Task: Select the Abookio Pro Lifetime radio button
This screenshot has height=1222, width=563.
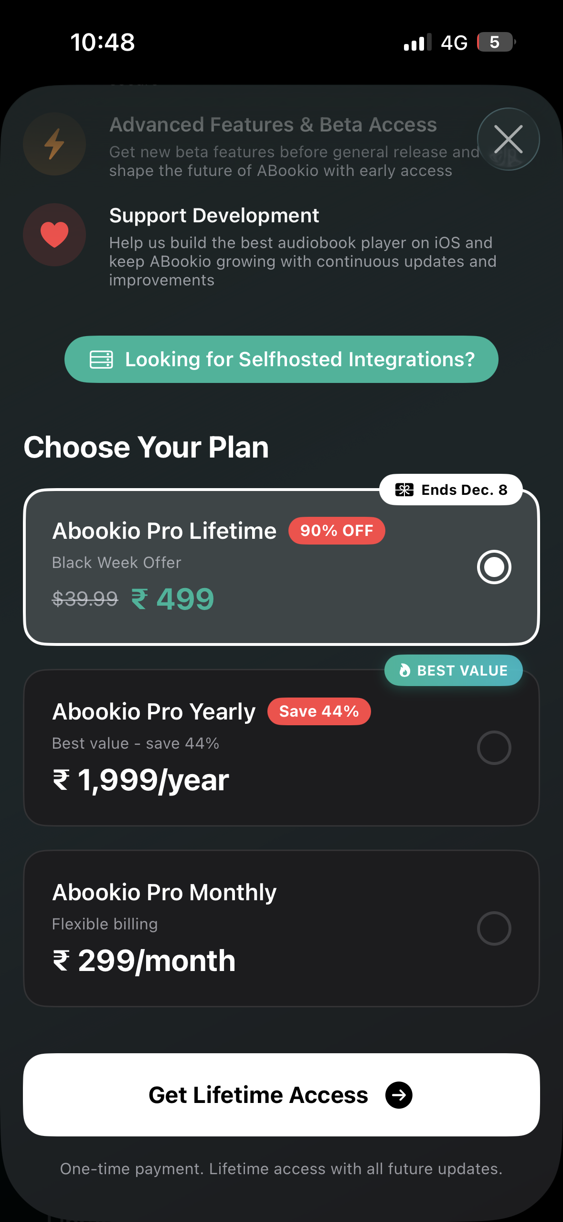Action: (494, 567)
